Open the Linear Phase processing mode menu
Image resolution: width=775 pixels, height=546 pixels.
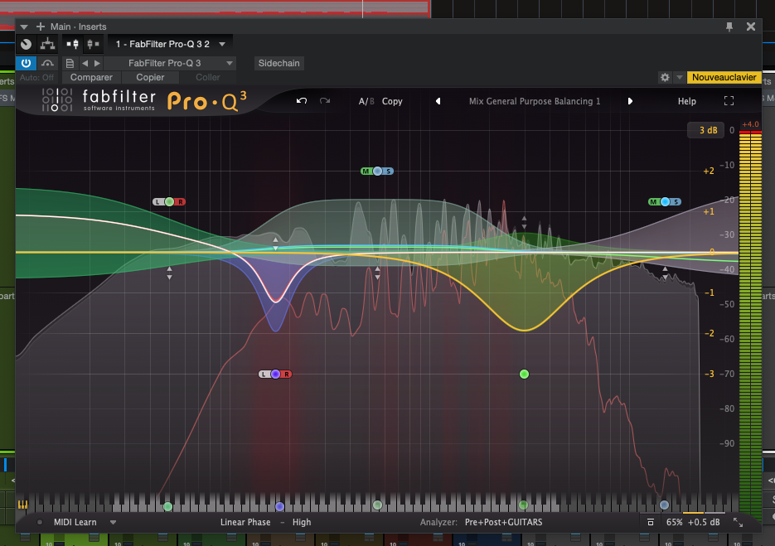245,522
